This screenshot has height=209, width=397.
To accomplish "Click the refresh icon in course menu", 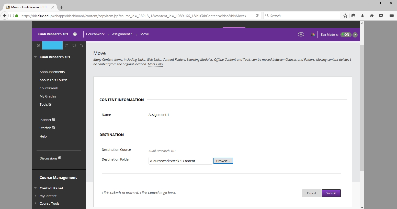I will [74, 45].
